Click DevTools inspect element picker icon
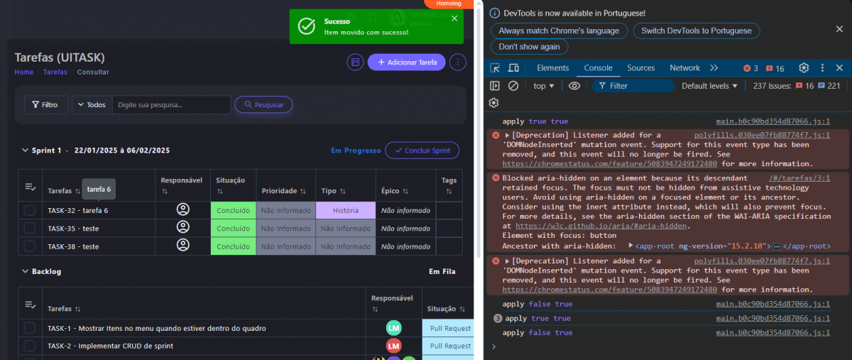852x360 pixels. 495,68
